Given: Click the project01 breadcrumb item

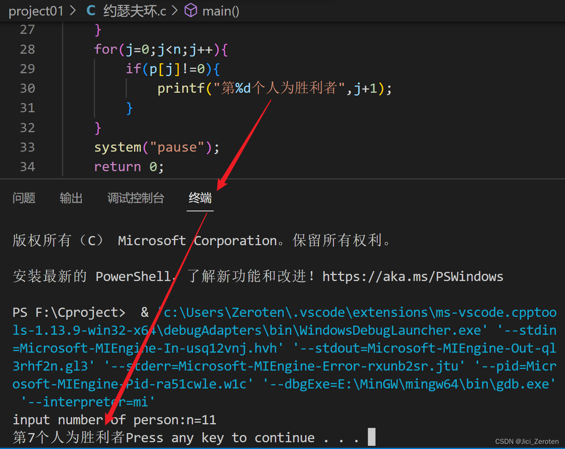Looking at the screenshot, I should (36, 11).
